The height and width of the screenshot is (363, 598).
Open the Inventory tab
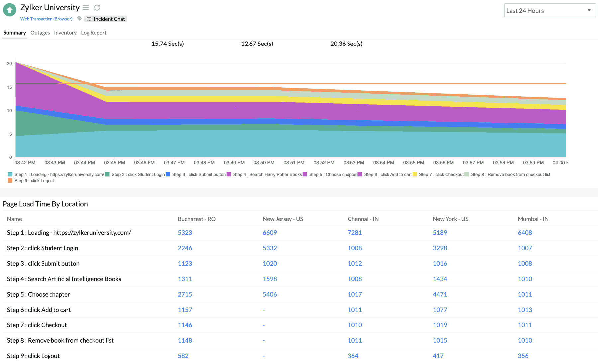(65, 33)
